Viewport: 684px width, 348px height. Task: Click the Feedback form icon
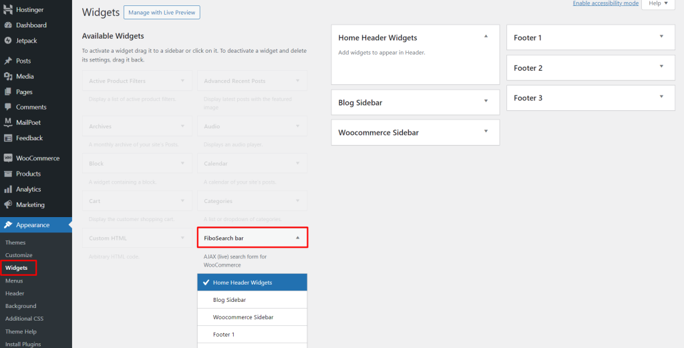click(8, 138)
